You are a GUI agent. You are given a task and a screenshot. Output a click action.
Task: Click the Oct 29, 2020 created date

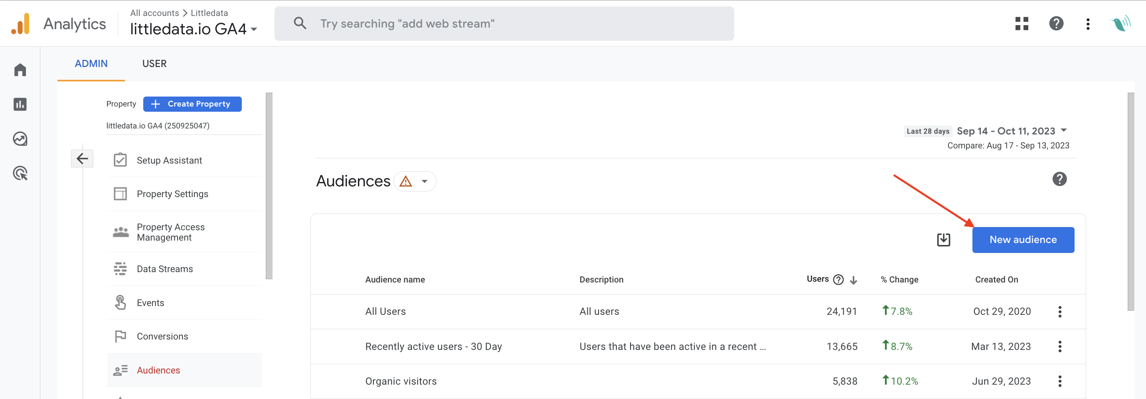(1002, 311)
